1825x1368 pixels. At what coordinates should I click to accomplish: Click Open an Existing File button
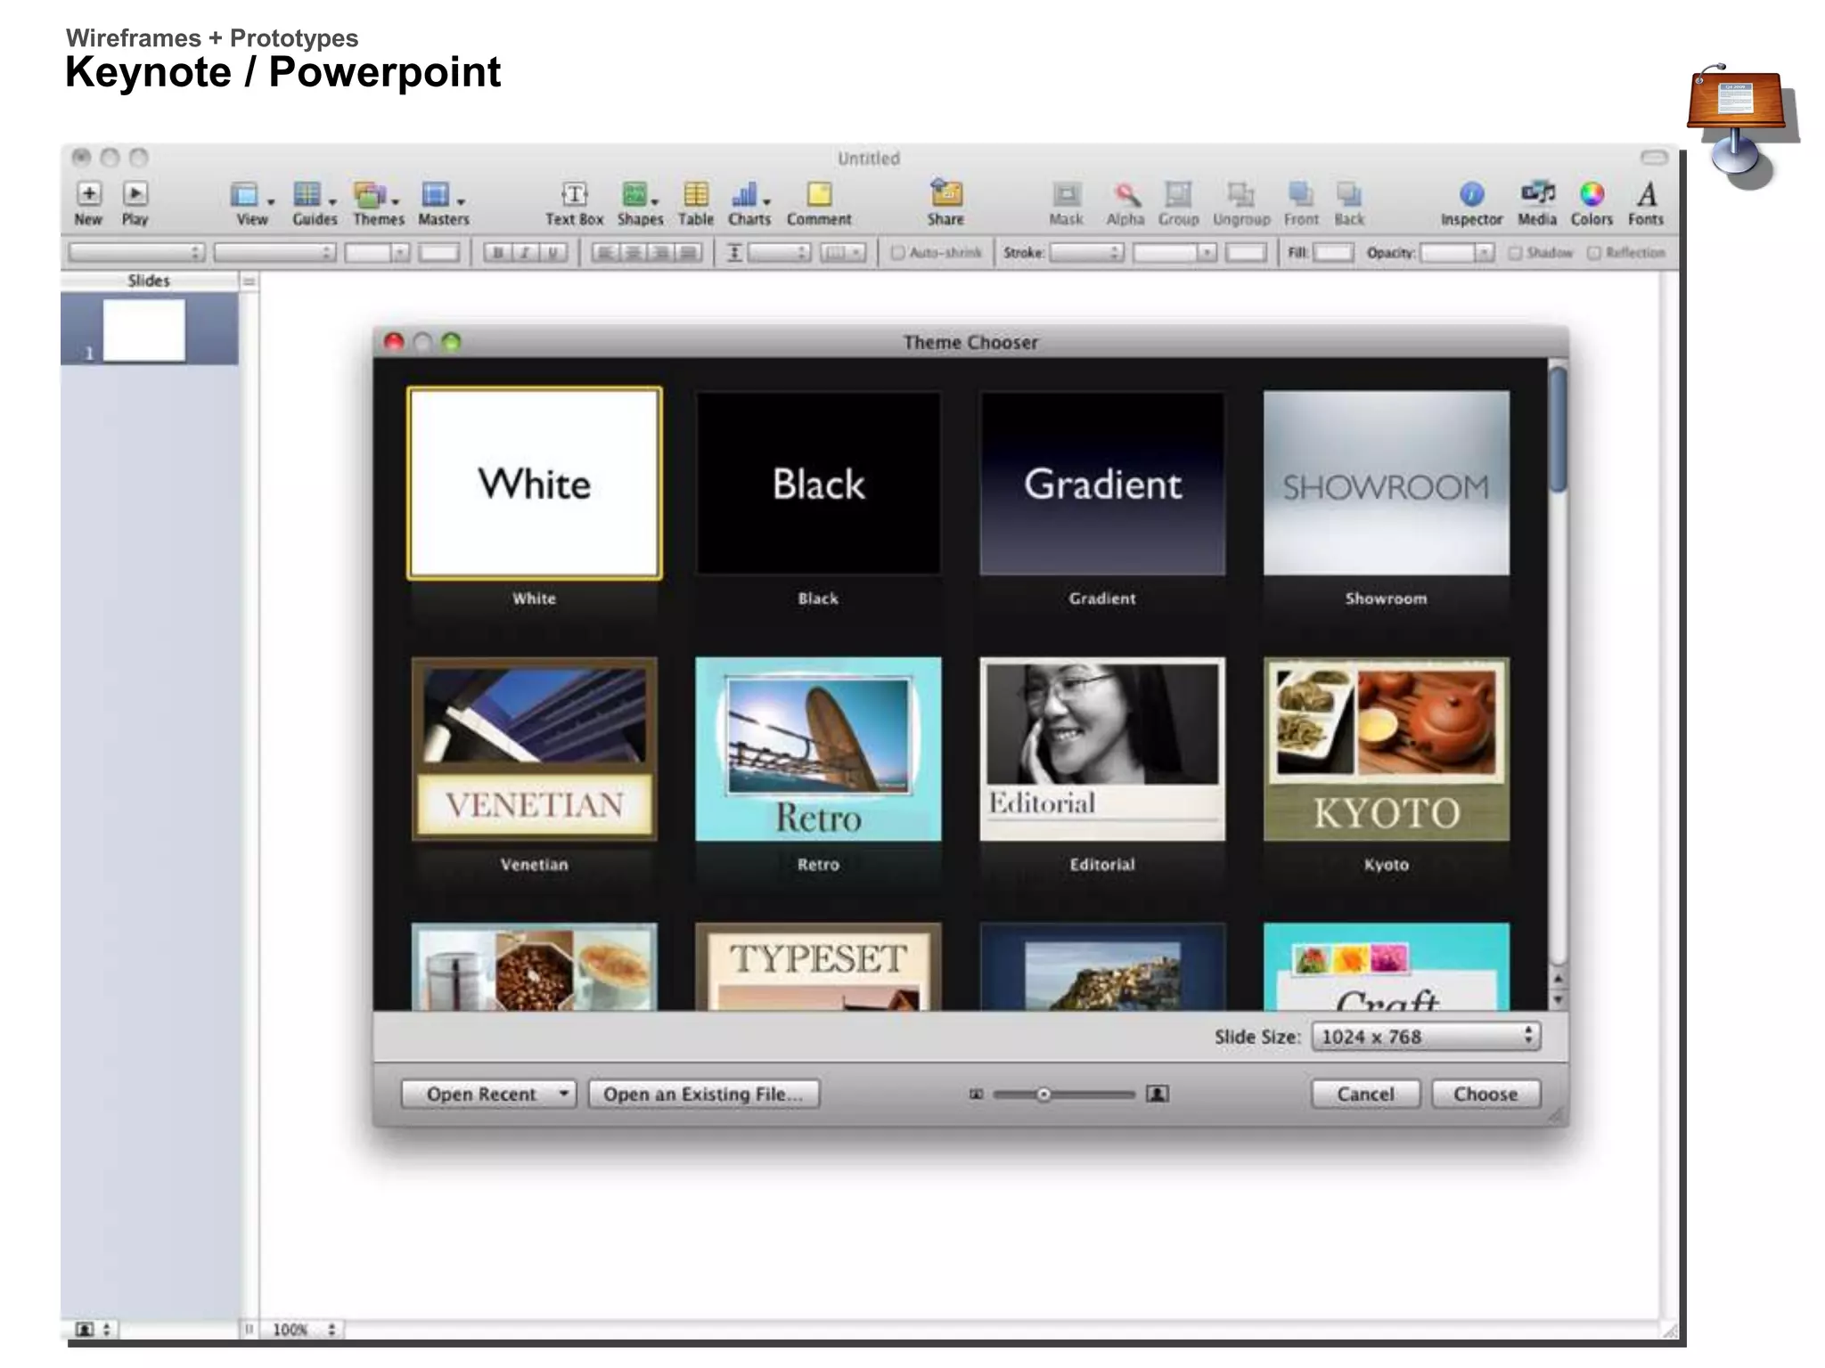click(x=703, y=1094)
